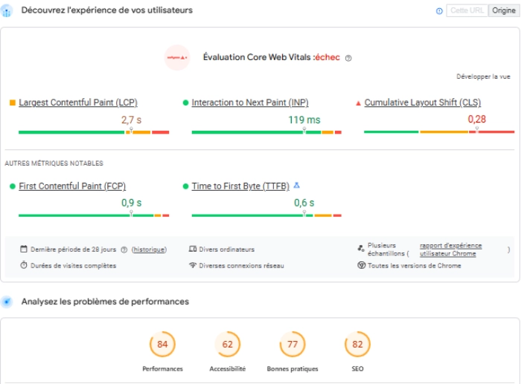Click the Divers ordinateurs text
This screenshot has height=384, width=521.
(226, 250)
